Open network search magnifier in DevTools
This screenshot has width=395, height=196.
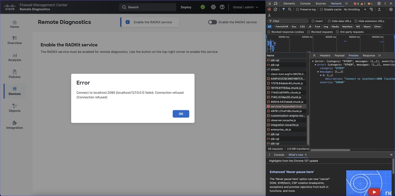tap(290, 9)
